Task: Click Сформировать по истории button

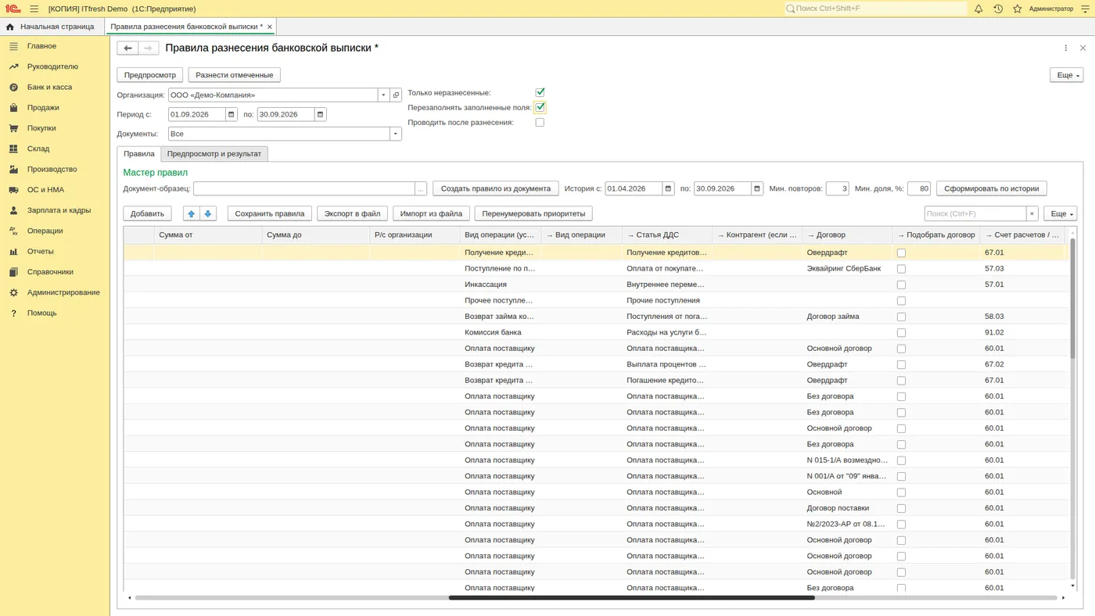Action: [x=992, y=188]
